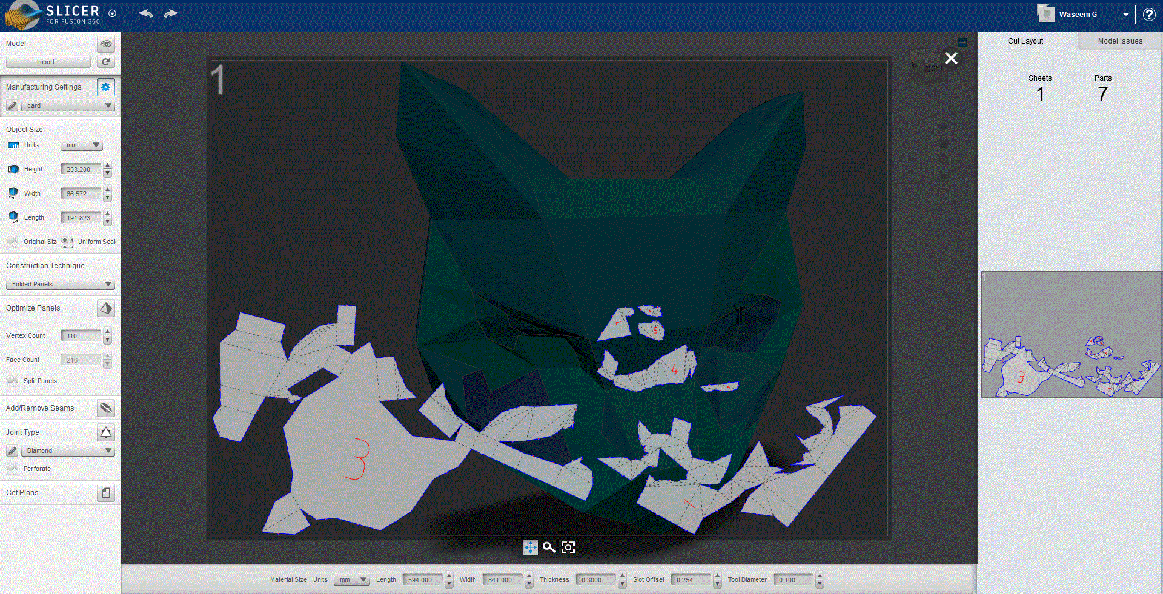This screenshot has height=594, width=1163.
Task: Open the Construction Technique Folded Panels dropdown
Action: click(x=60, y=284)
